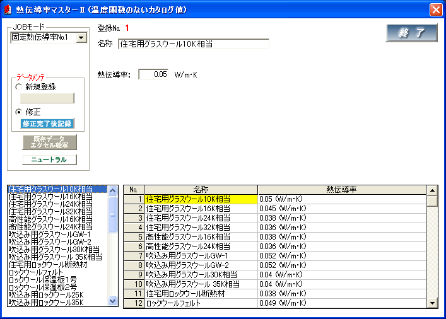Image resolution: width=446 pixels, height=319 pixels.
Task: Click scroll-up arrow of the table
Action: pyautogui.click(x=432, y=190)
